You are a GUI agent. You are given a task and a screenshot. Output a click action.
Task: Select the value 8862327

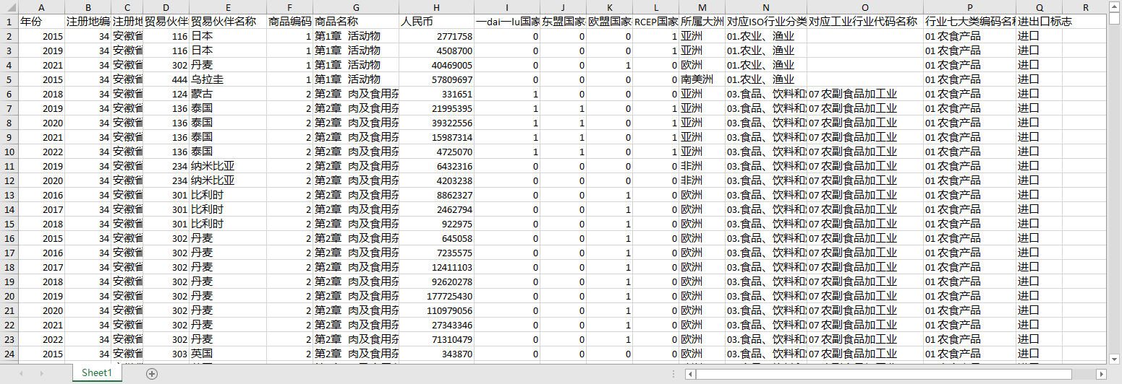pyautogui.click(x=436, y=195)
